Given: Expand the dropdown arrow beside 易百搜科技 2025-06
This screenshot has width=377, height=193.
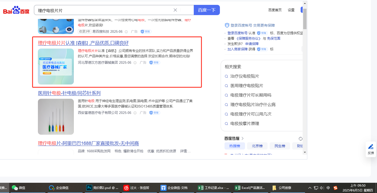Looking at the screenshot, I should (126, 32).
